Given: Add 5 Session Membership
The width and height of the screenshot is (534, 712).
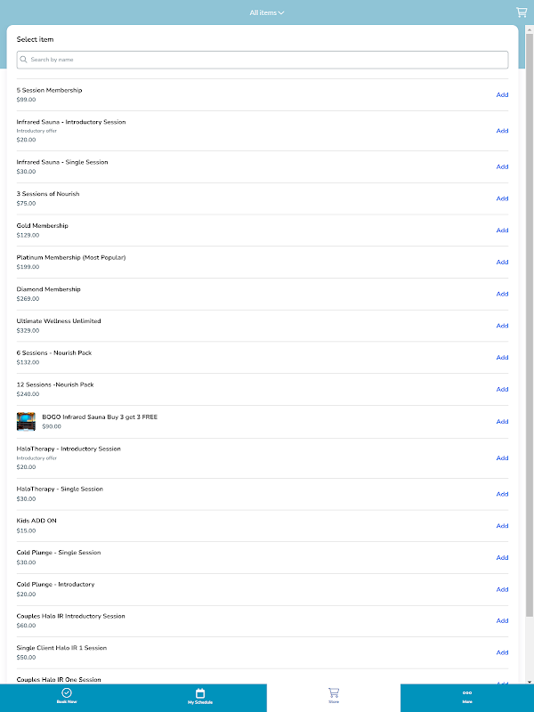Looking at the screenshot, I should (x=502, y=94).
